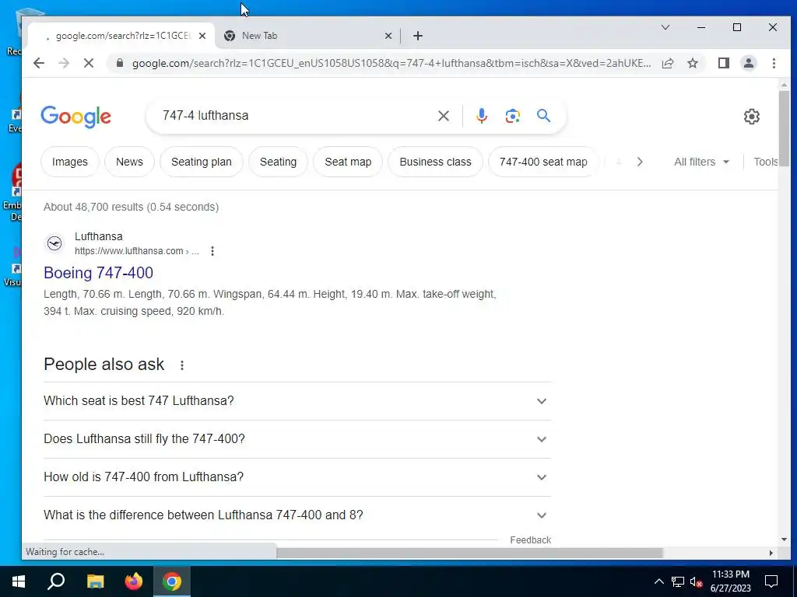
Task: Click the address bar URL
Action: click(391, 63)
